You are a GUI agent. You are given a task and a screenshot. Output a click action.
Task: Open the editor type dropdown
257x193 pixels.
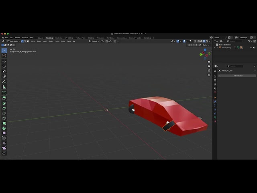tap(4, 41)
